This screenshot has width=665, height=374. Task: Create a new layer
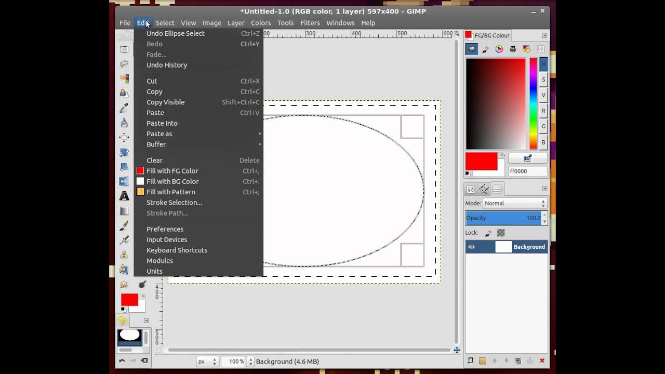tap(470, 360)
